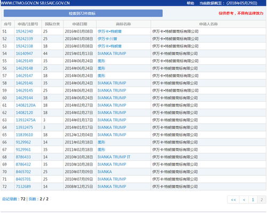Open registration number 11839610
Screen dimensions: 267x213
(x=25, y=135)
